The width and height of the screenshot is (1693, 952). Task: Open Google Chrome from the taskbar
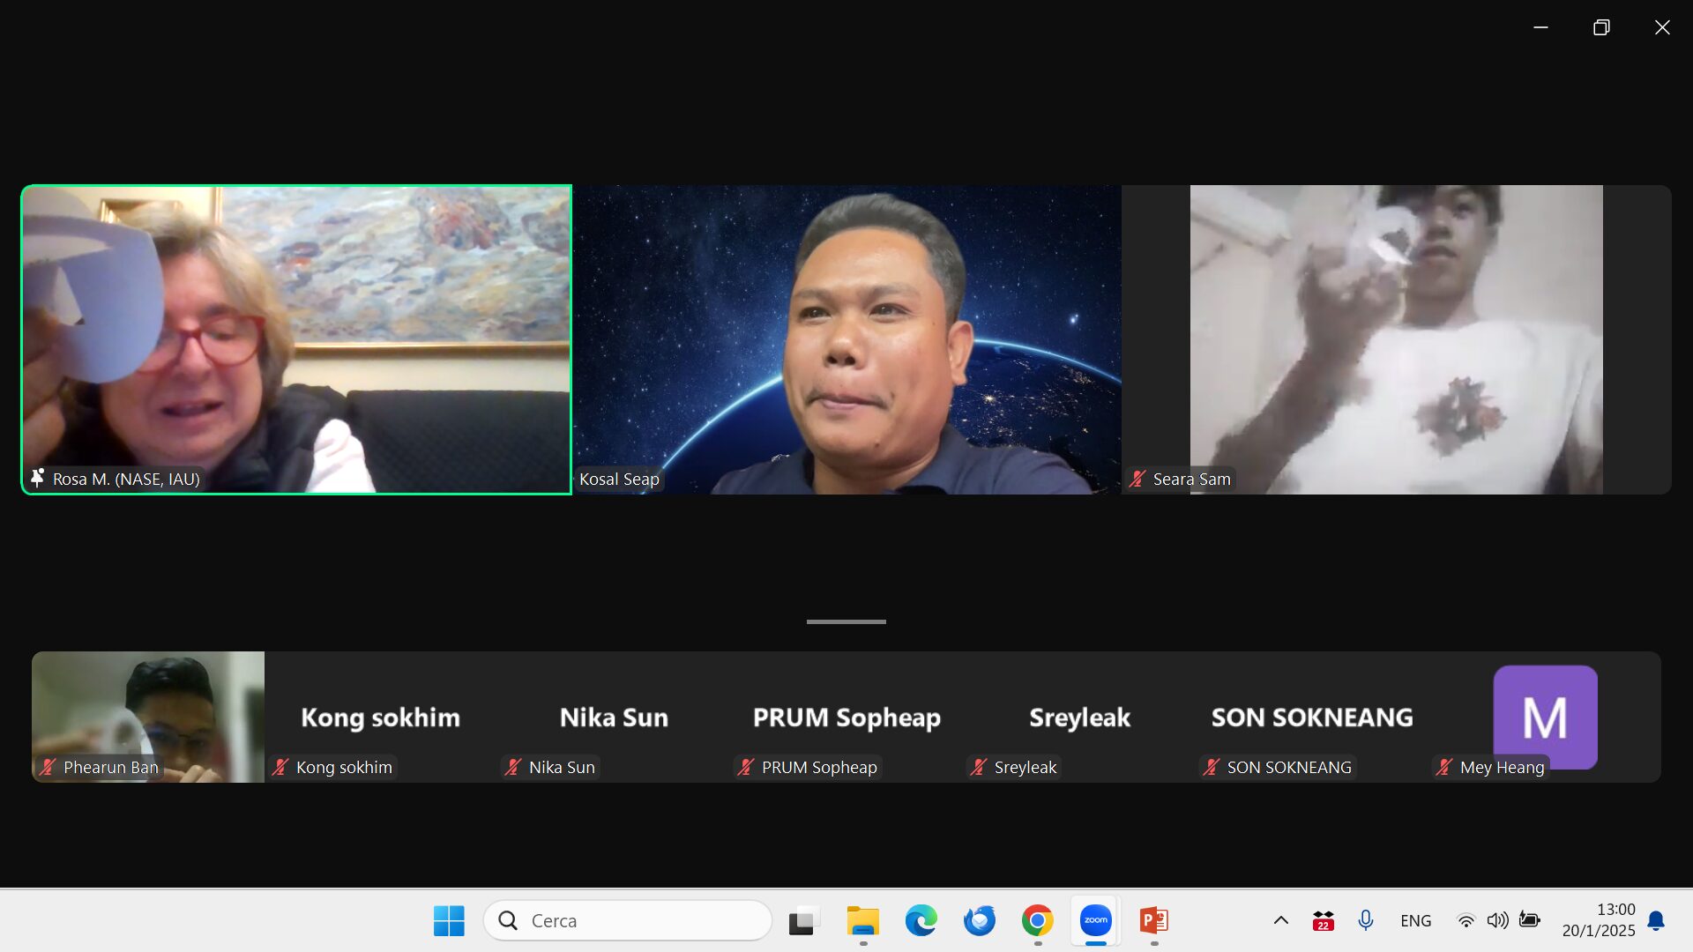pos(1037,920)
